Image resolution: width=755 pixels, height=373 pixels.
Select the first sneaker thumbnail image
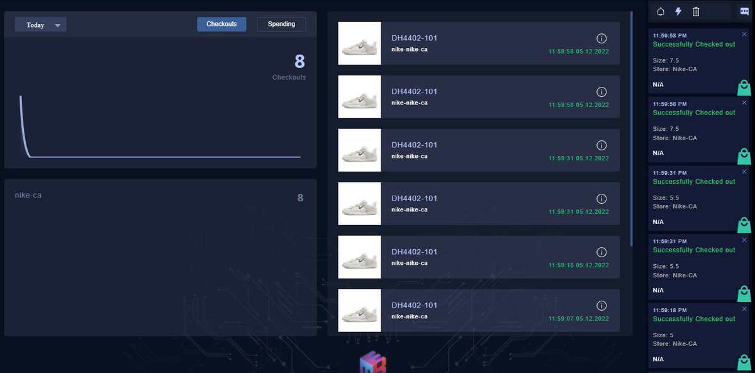coord(359,43)
